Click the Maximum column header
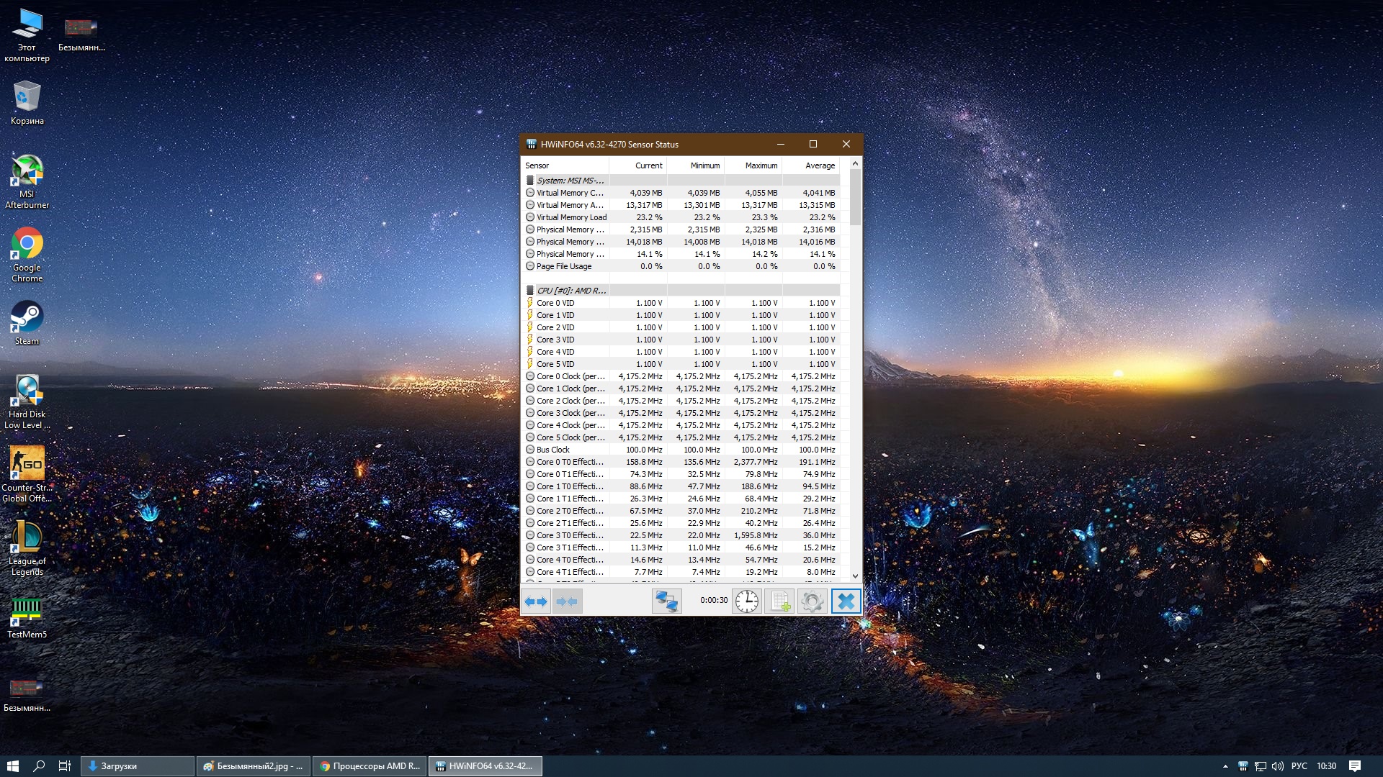The height and width of the screenshot is (777, 1383). [761, 165]
